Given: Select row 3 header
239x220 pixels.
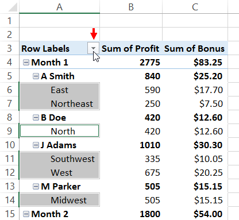Looking at the screenshot, I should coord(10,48).
